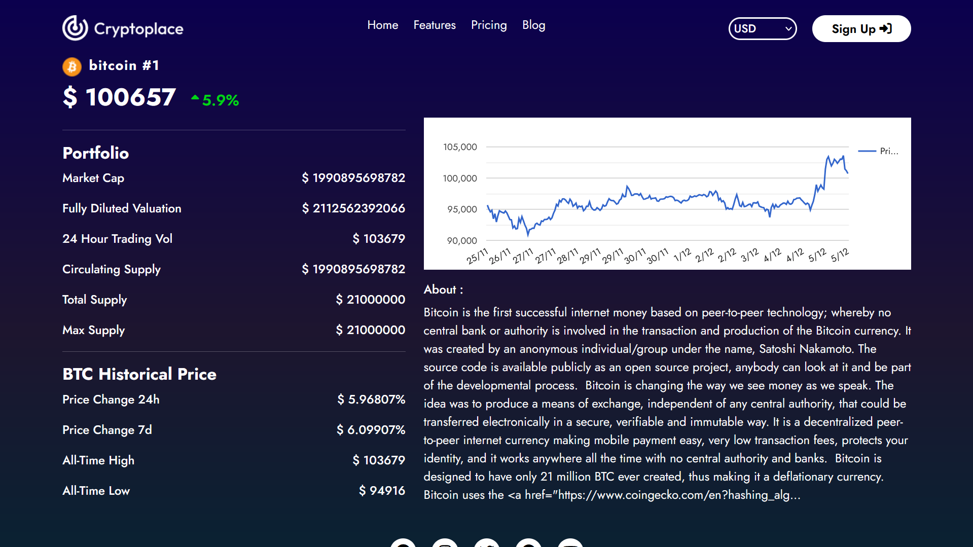
Task: Click the 24 Hour Trading Vol value
Action: (x=379, y=239)
